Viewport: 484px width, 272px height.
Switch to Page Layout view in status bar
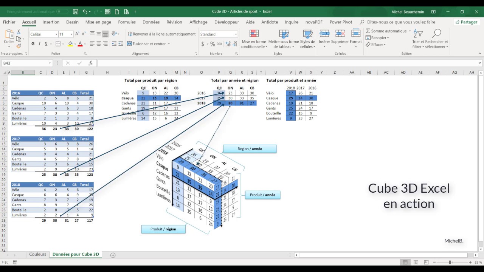416,262
